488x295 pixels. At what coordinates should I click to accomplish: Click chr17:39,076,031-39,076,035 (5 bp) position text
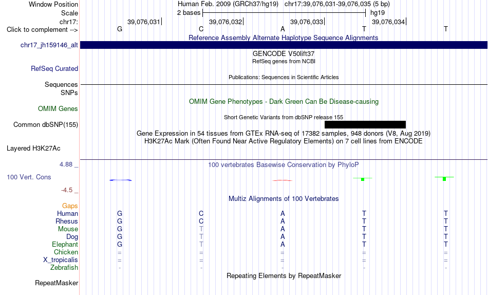(337, 4)
